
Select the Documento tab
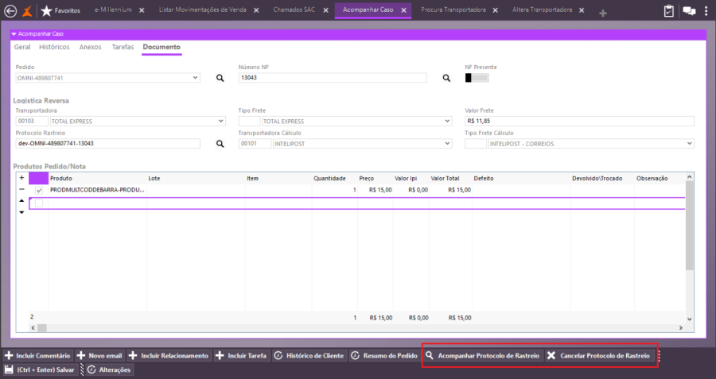pos(161,47)
